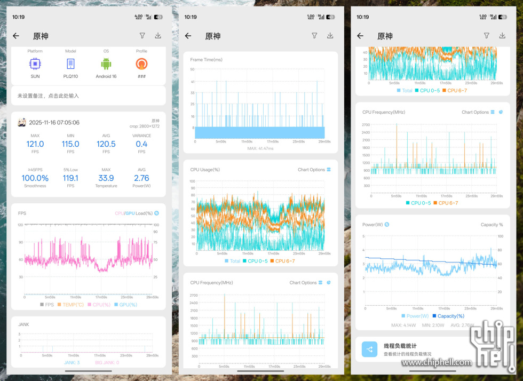Image resolution: width=523 pixels, height=381 pixels.
Task: Tap the back arrow in the left screen
Action: coord(16,36)
